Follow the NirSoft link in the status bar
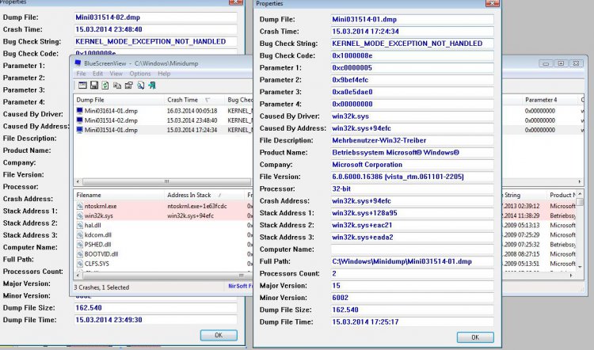 tap(240, 286)
